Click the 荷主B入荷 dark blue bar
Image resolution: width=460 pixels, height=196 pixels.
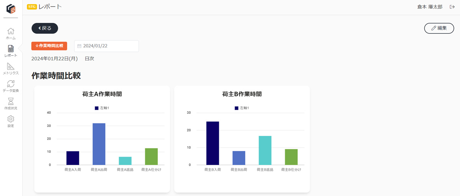(213, 143)
